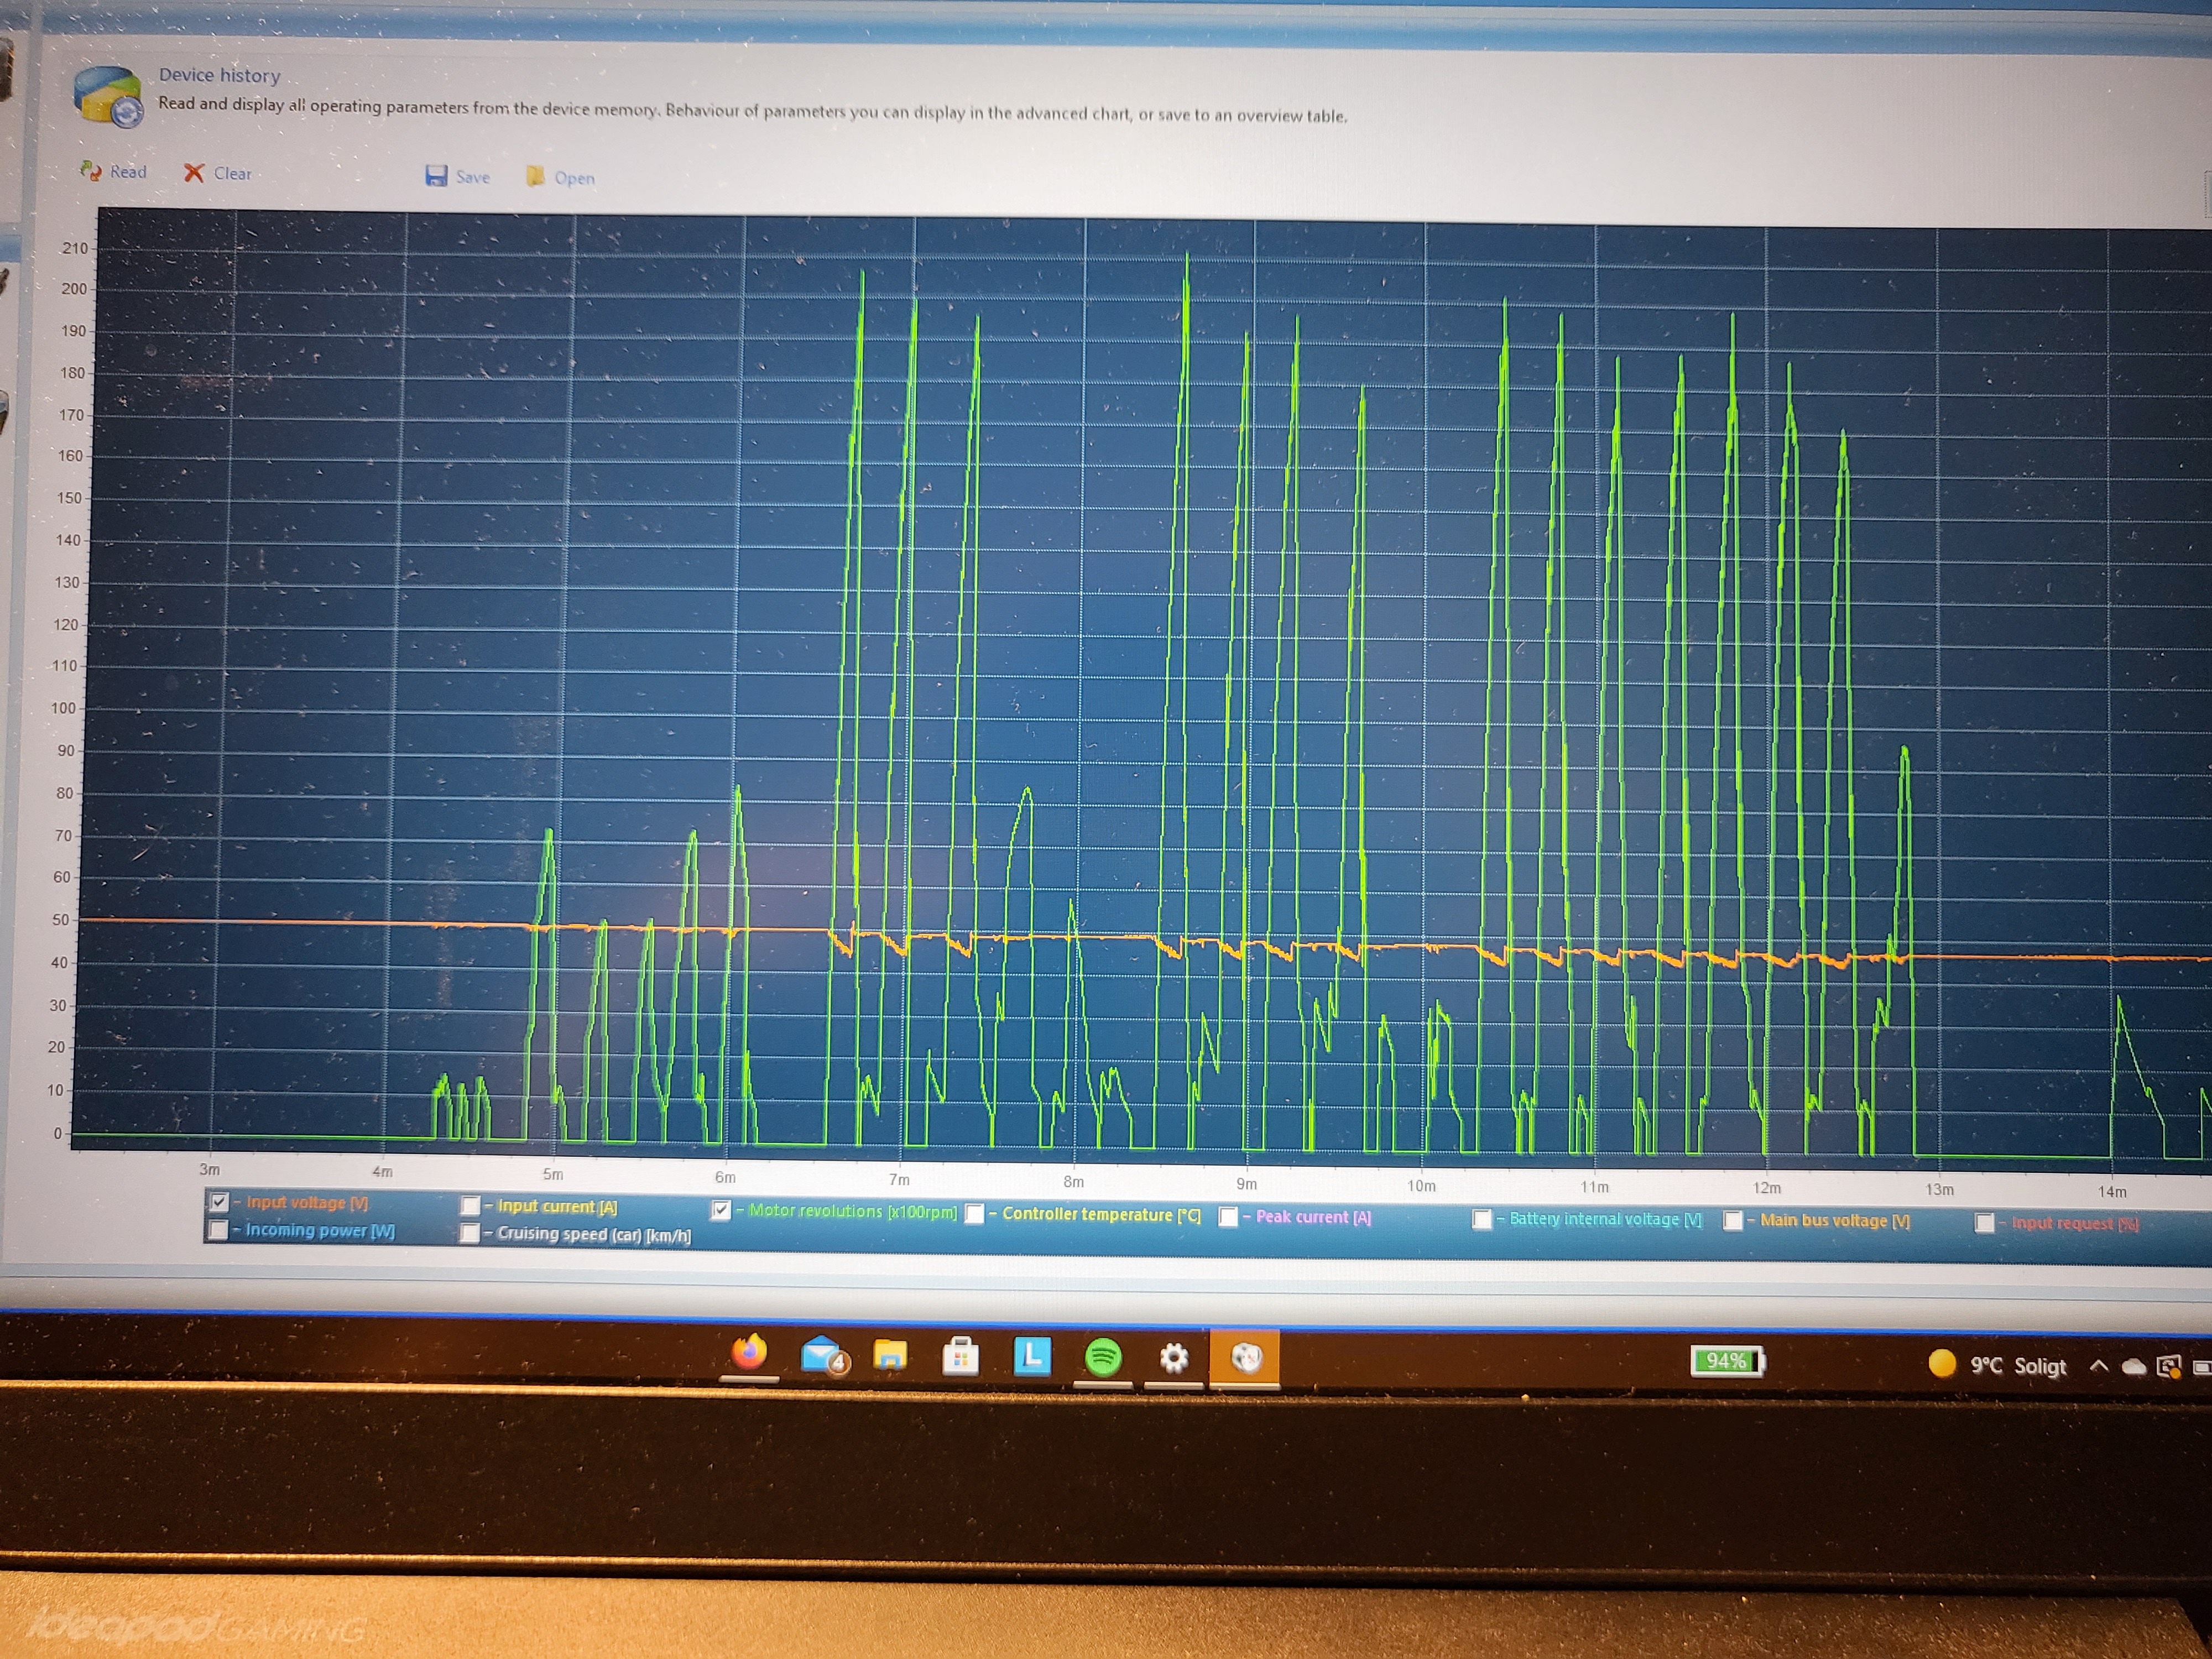The width and height of the screenshot is (2212, 1659).
Task: Click the Open folder icon
Action: 536,177
